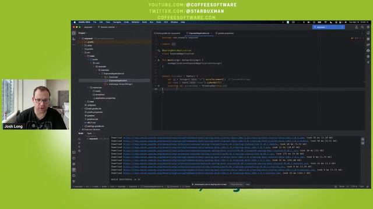The image size is (373, 209).
Task: Open the Help menu
Action: 182,22
